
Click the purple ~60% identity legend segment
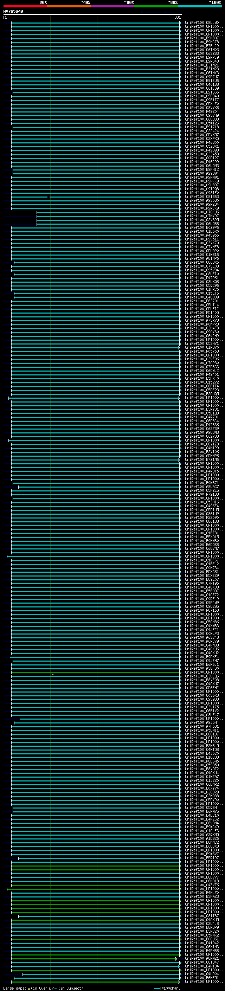click(112, 6)
